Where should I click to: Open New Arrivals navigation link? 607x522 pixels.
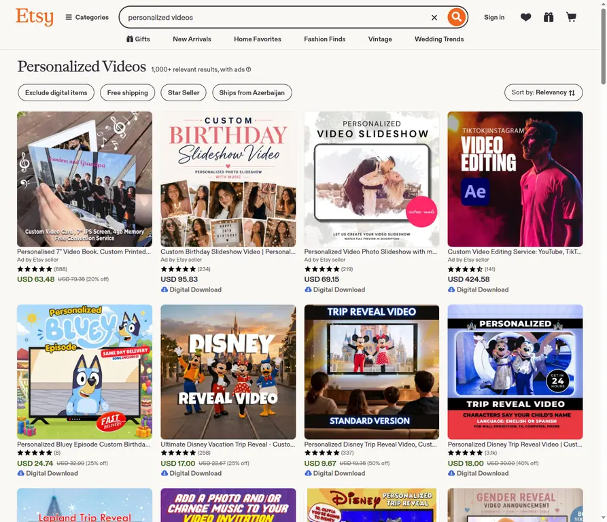[x=192, y=39]
